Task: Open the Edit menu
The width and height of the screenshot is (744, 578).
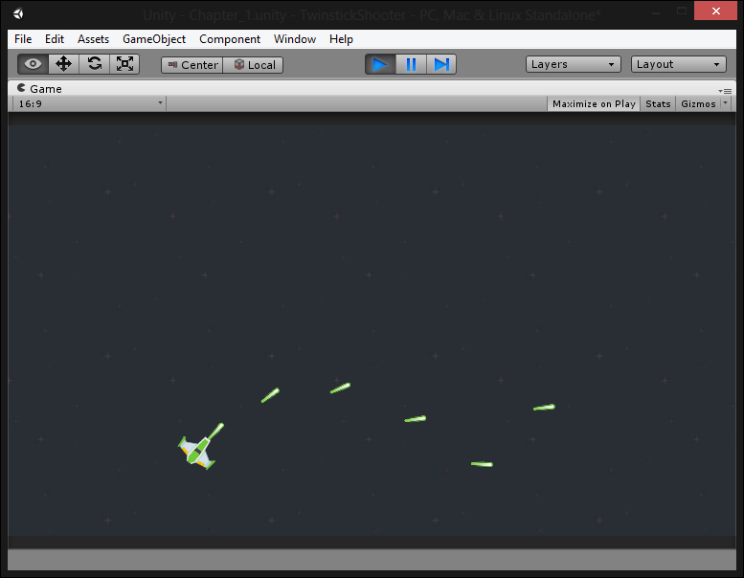Action: [54, 39]
